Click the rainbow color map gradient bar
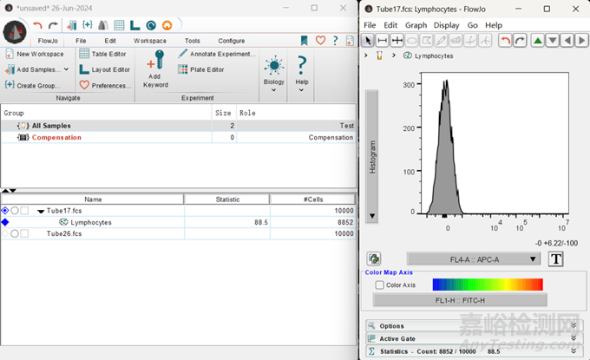This screenshot has height=360, width=590. 487,285
